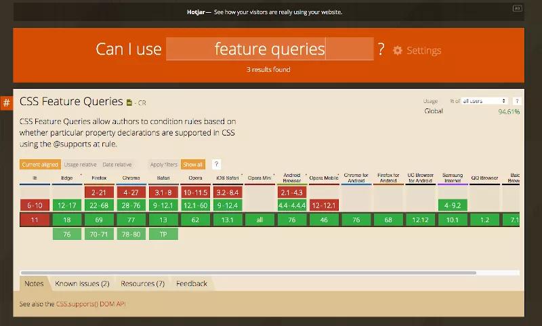The width and height of the screenshot is (542, 326).
Task: Click the green spec document icon
Action: (x=129, y=103)
